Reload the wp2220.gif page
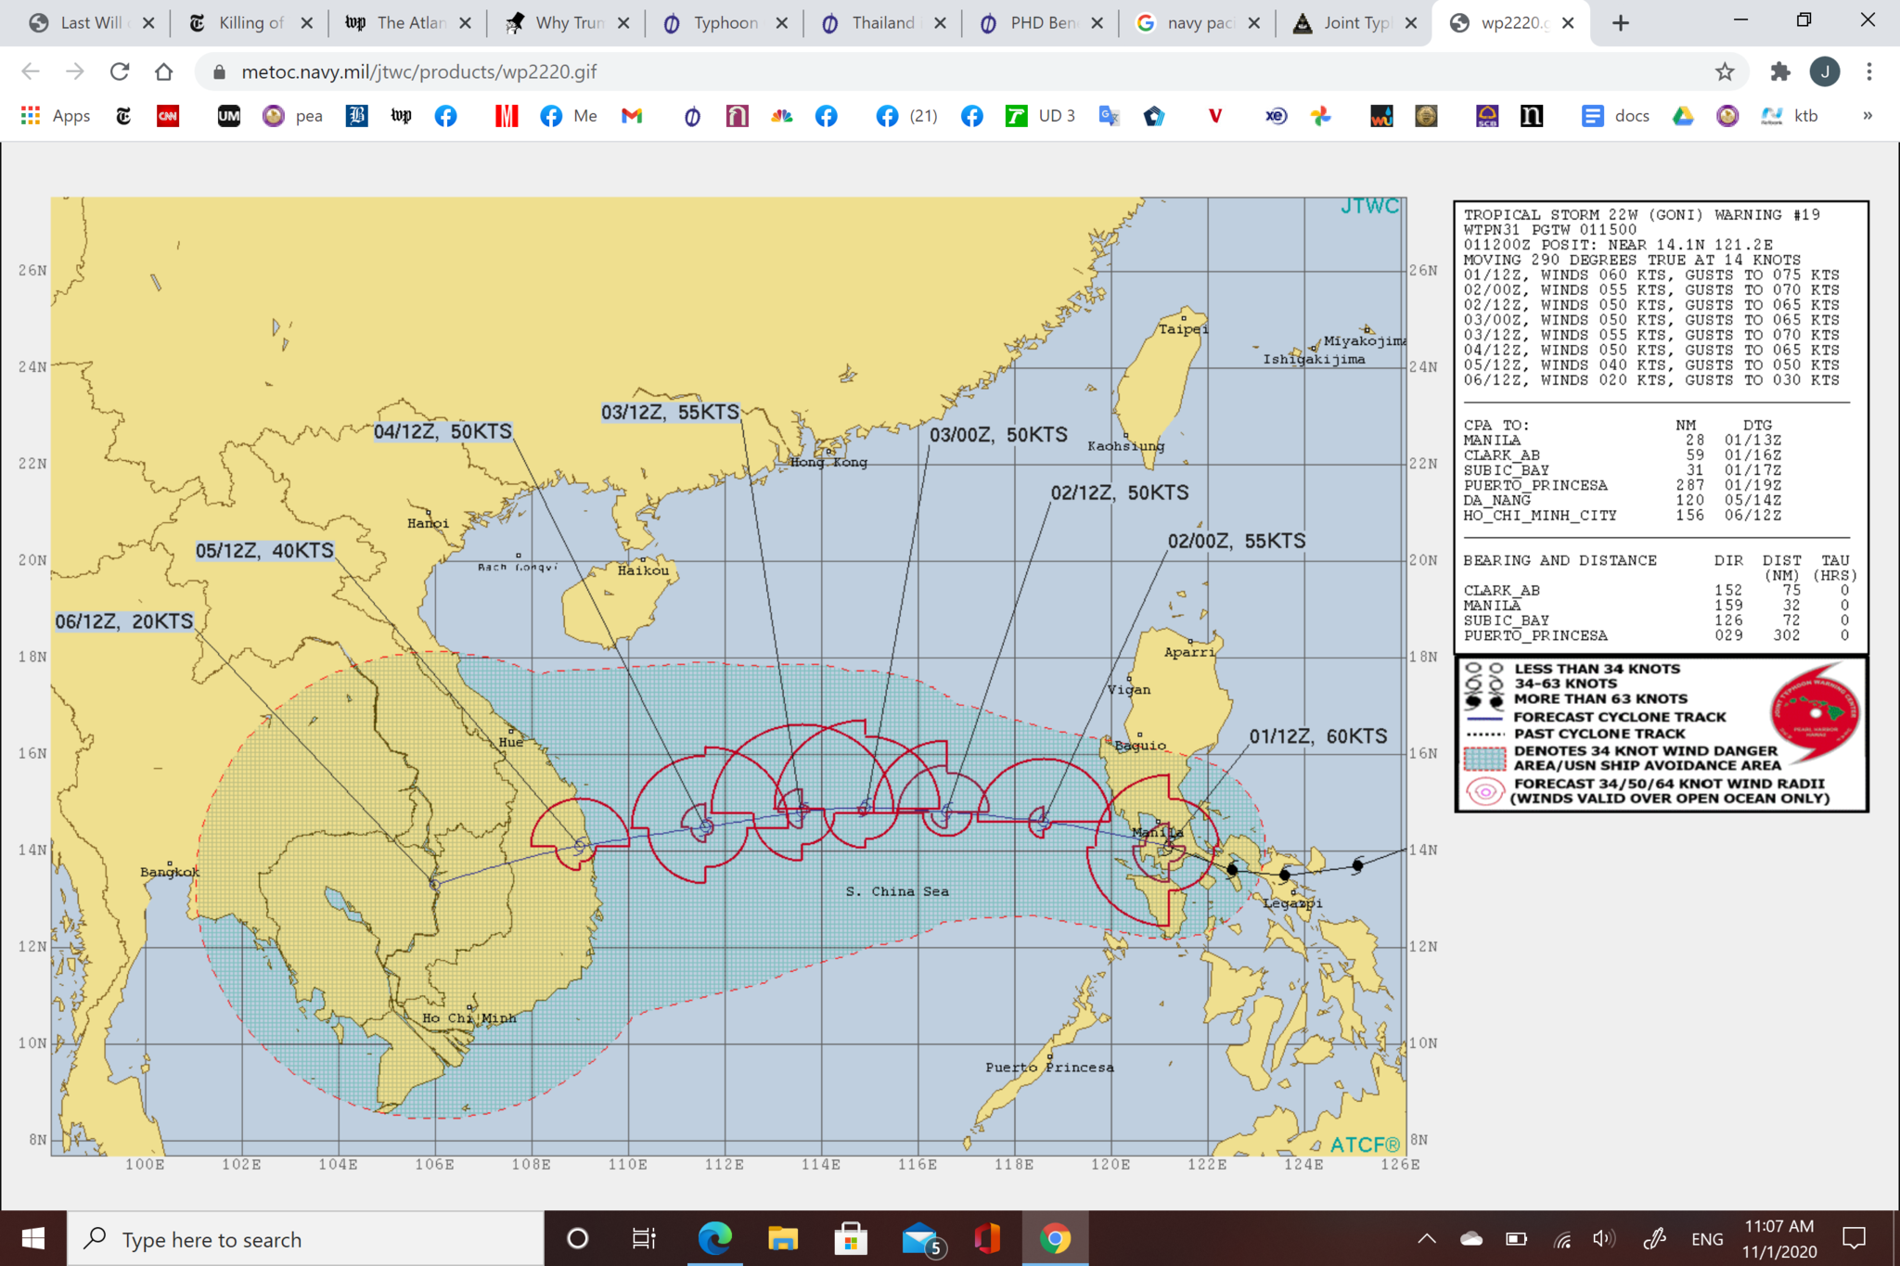 (x=120, y=71)
